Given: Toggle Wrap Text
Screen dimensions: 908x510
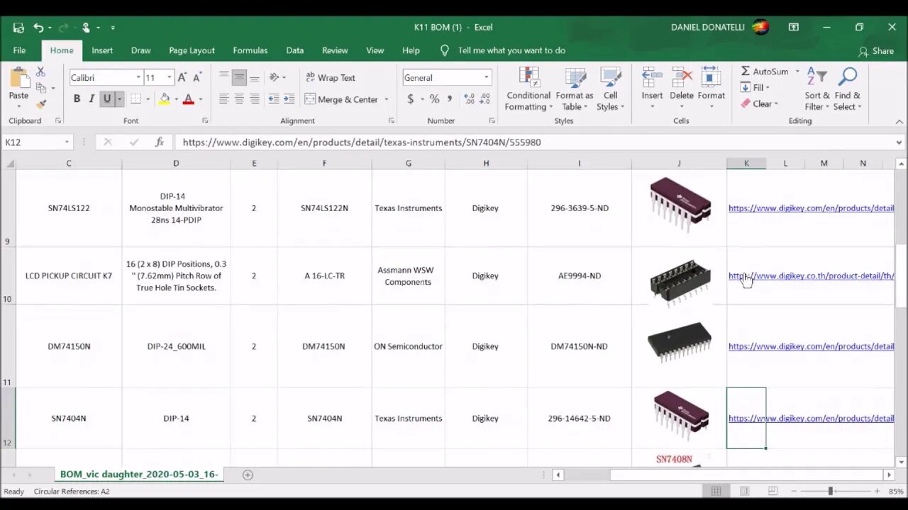Looking at the screenshot, I should pyautogui.click(x=330, y=77).
